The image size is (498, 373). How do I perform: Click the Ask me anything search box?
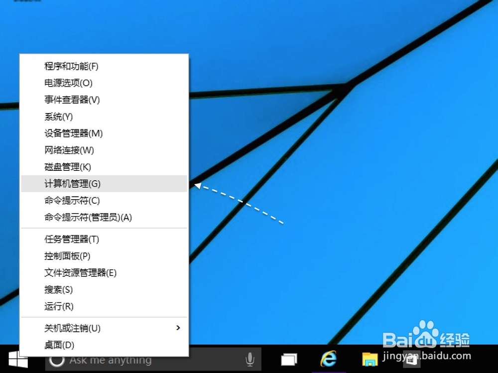pyautogui.click(x=139, y=360)
